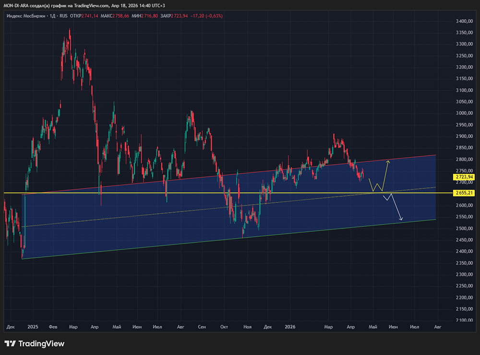Click the RUS exchange label in the legend
This screenshot has height=355, width=480.
coord(63,16)
